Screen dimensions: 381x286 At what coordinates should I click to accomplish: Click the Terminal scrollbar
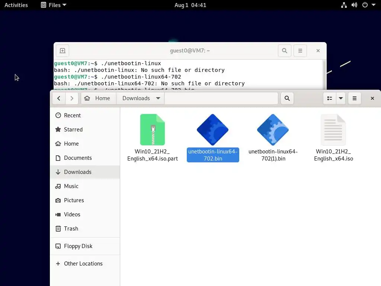tap(324, 74)
